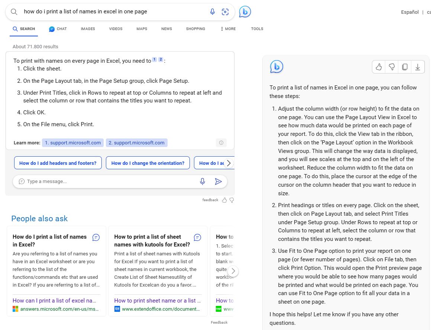Select 'How do I change the orientation?' suggestion
The image size is (431, 330).
point(148,163)
